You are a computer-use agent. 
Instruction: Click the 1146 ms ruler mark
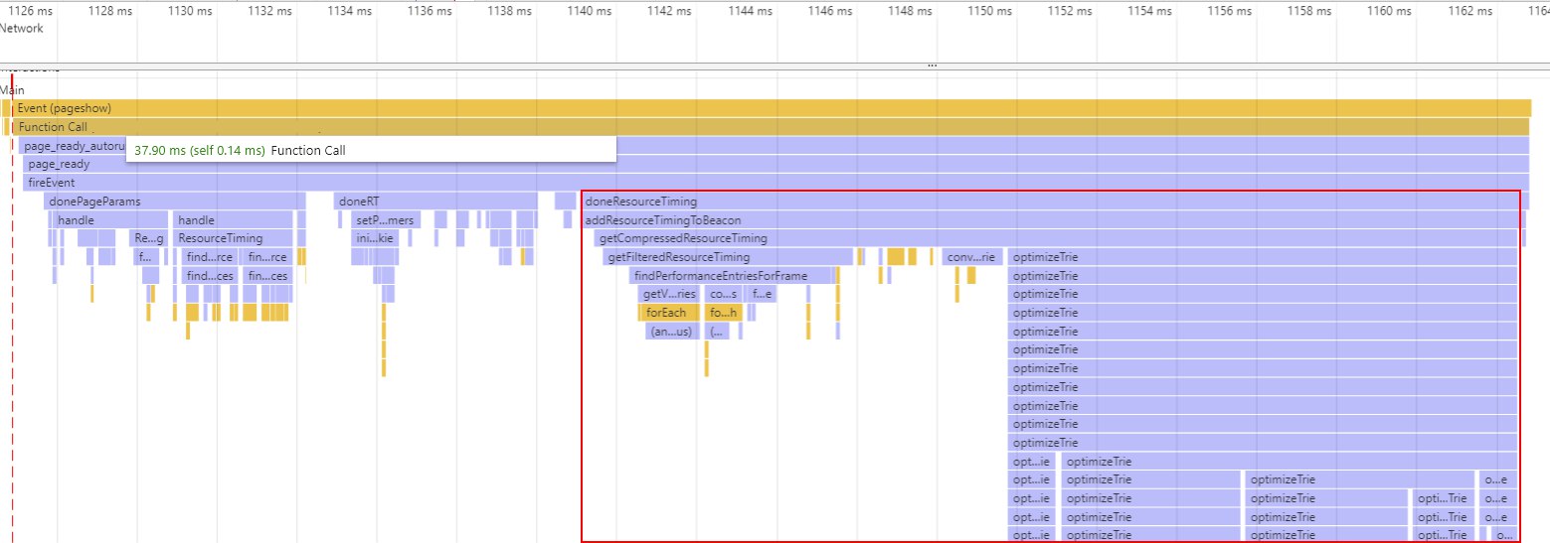(x=829, y=10)
